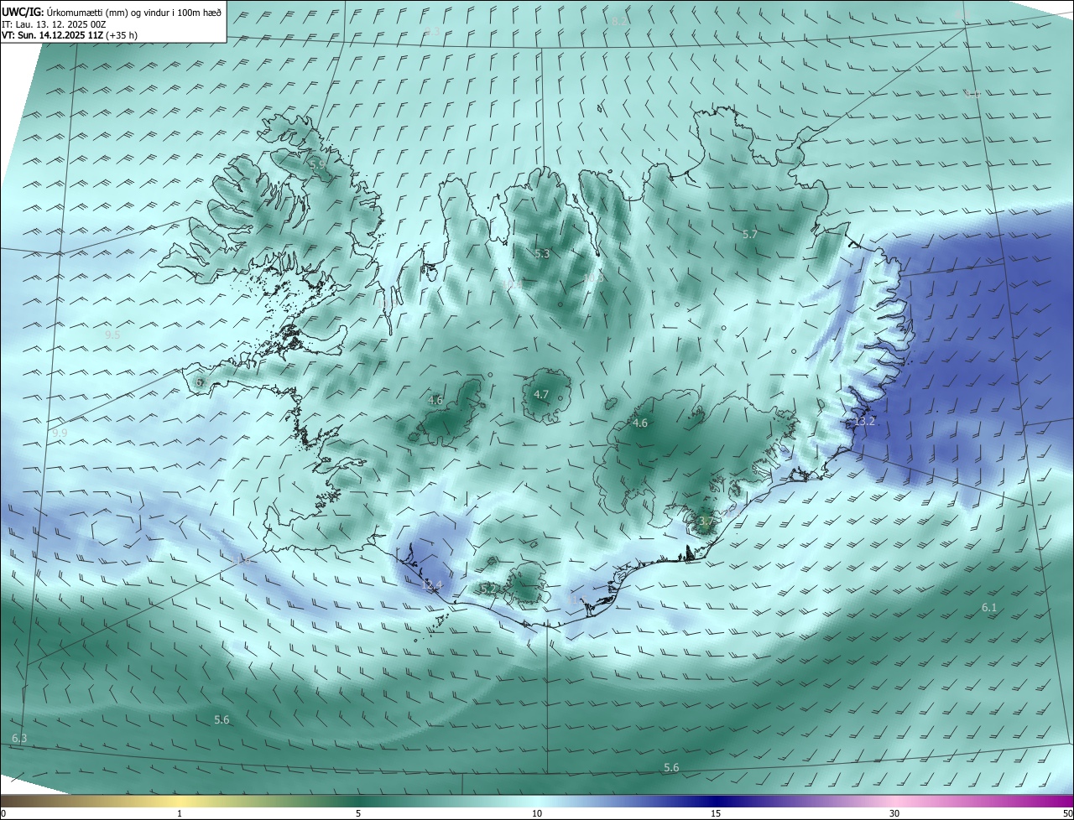
Task: Click the 6.1 value over the southeast ocean
Action: (989, 607)
